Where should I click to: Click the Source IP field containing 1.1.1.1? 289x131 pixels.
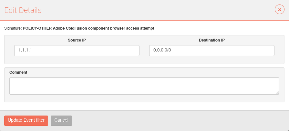point(77,51)
